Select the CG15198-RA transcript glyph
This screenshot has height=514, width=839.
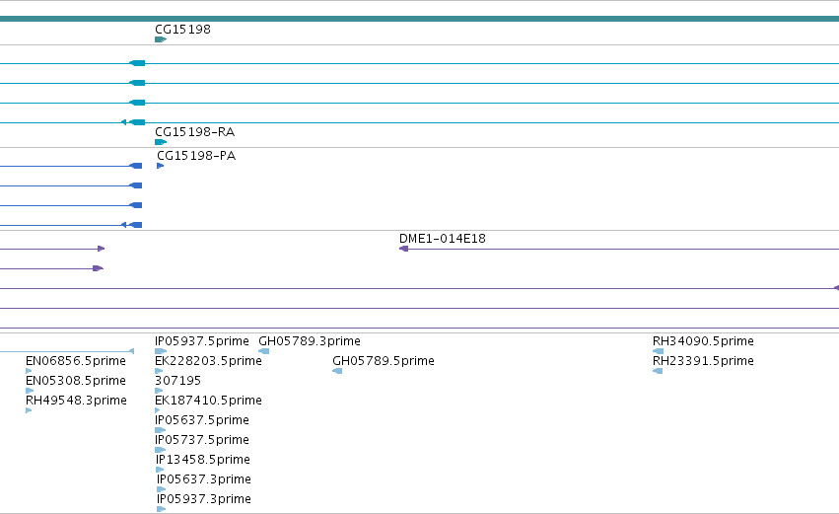161,142
